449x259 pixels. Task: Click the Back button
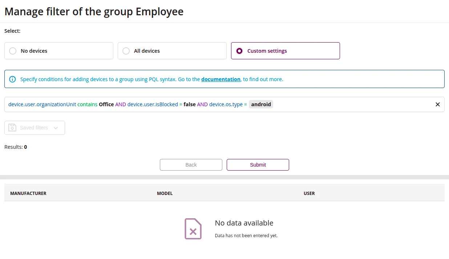pyautogui.click(x=191, y=165)
